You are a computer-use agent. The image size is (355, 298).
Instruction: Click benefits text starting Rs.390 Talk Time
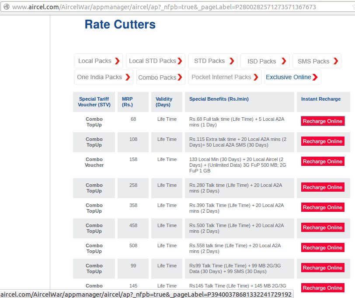237,208
